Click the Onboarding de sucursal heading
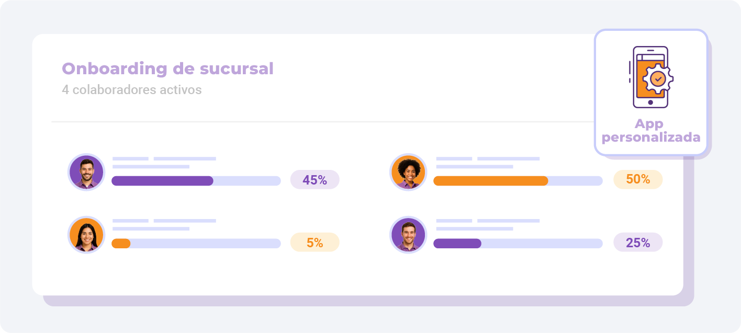Viewport: 741px width, 333px height. pyautogui.click(x=168, y=68)
